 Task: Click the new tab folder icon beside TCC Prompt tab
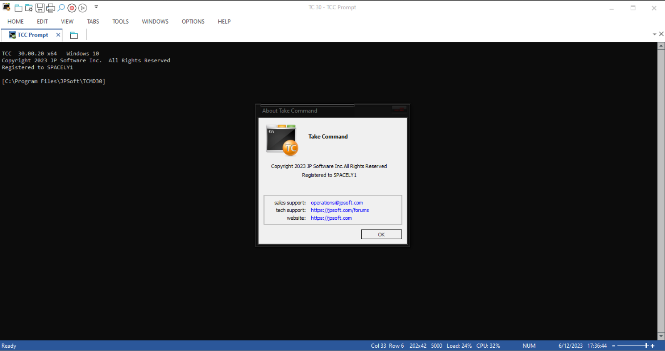(74, 35)
